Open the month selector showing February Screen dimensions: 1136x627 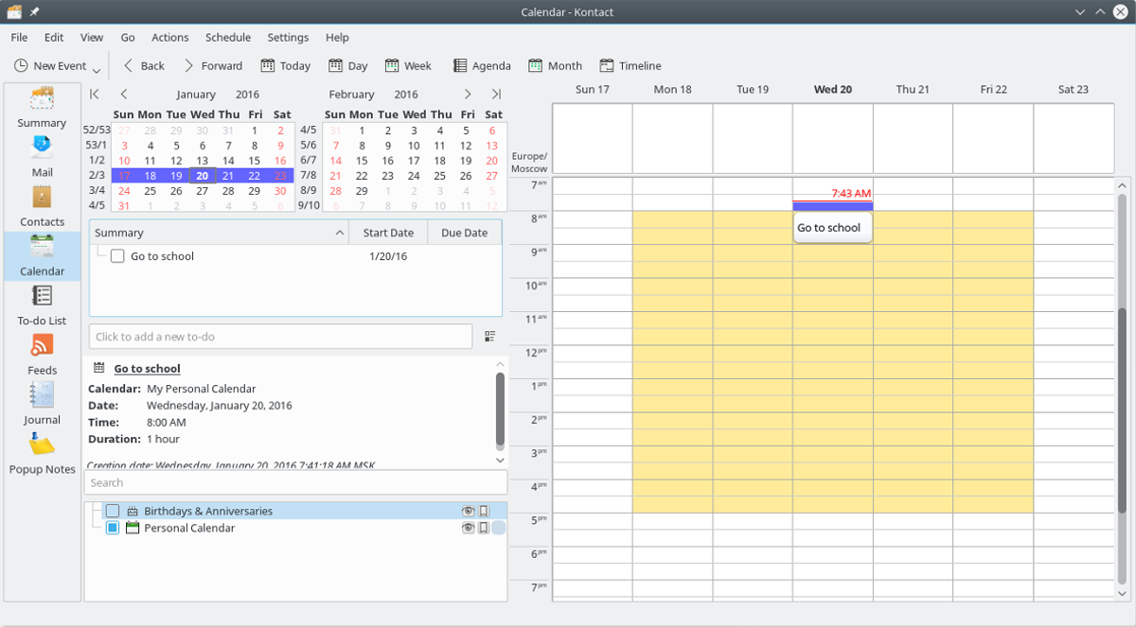click(x=351, y=95)
